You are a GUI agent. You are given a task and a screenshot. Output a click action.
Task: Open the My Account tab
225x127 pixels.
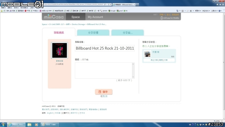click(x=95, y=17)
